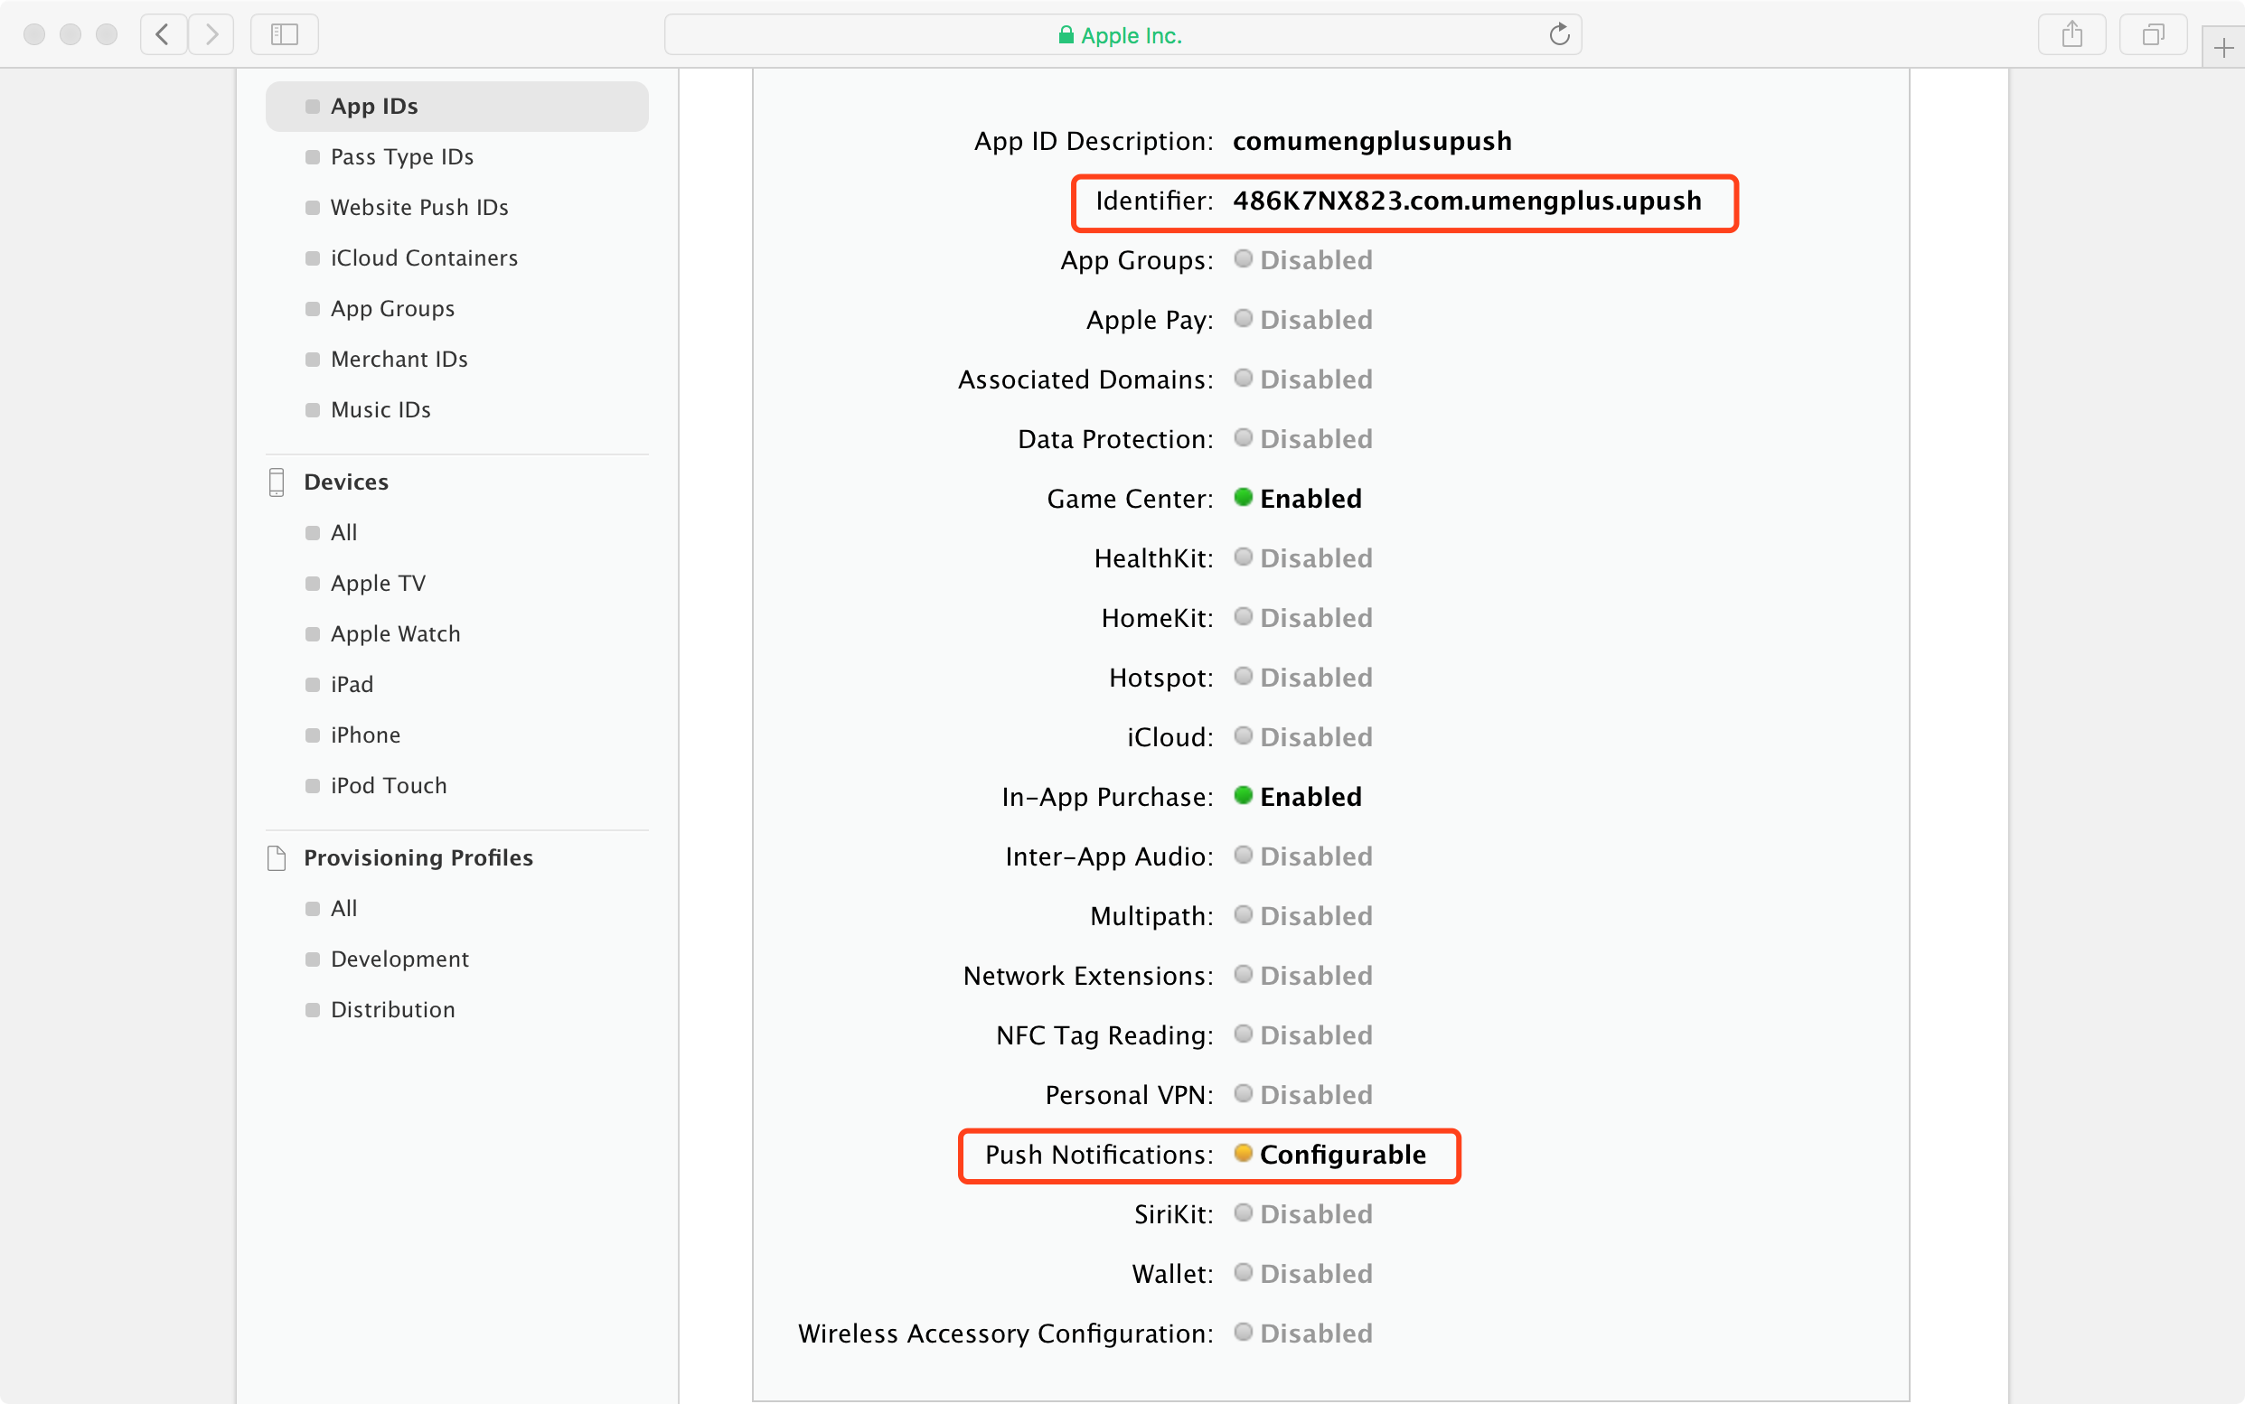
Task: Show iPhone devices
Action: coord(366,735)
